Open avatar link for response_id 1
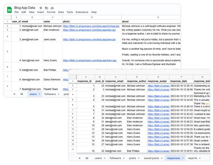 pyautogui.click(x=159, y=86)
